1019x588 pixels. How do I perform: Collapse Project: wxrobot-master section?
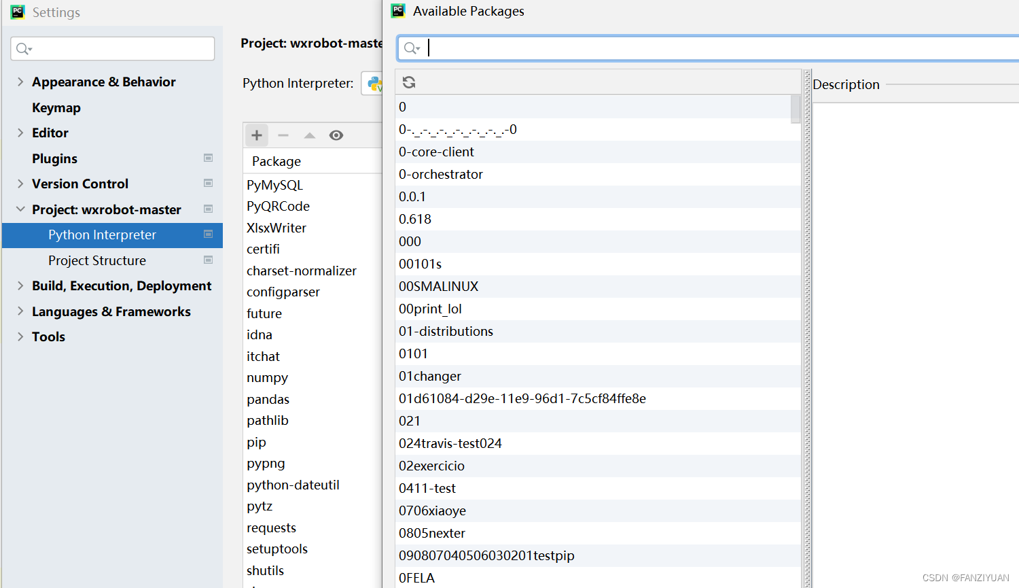[x=20, y=209]
